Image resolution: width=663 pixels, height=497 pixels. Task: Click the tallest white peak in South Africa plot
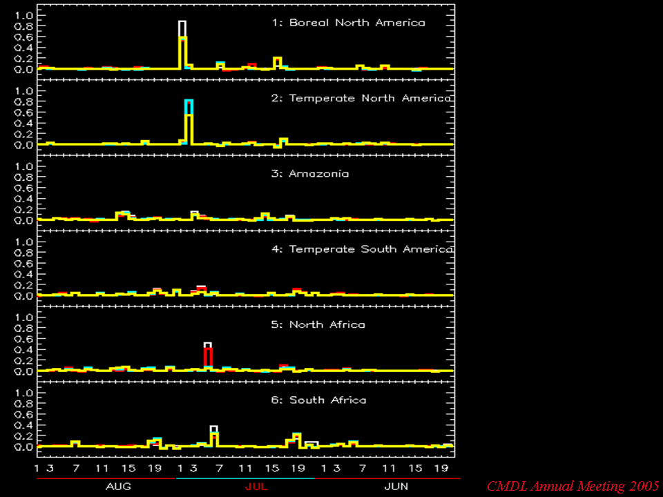(214, 429)
